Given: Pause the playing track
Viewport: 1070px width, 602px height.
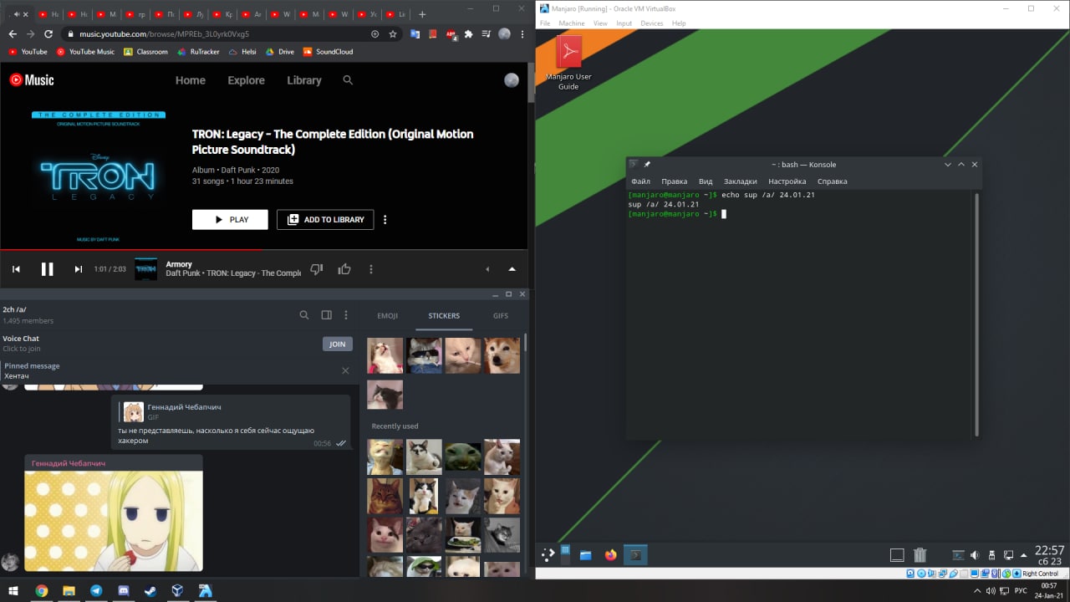Looking at the screenshot, I should coord(48,269).
